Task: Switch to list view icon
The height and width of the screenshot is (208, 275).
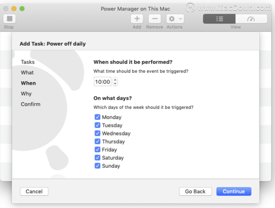Action: click(219, 19)
